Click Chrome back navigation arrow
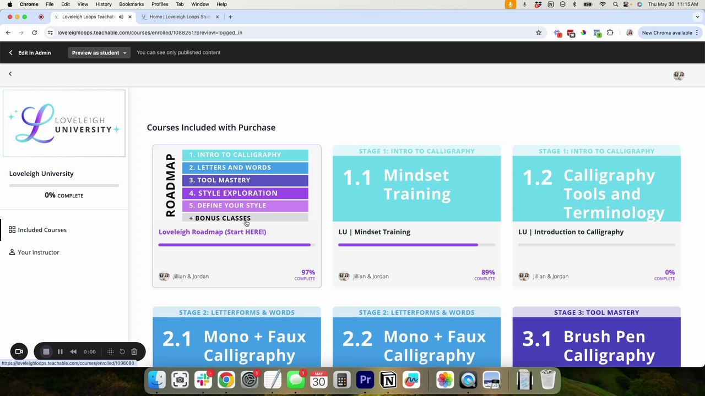The height and width of the screenshot is (396, 705). click(x=8, y=32)
